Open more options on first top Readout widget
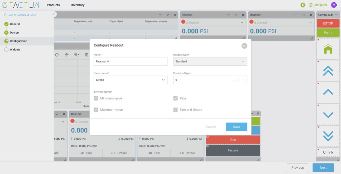 coord(229,15)
